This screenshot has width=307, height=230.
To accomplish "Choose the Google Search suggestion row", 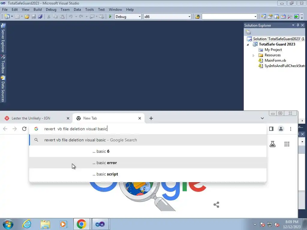I will (x=148, y=140).
